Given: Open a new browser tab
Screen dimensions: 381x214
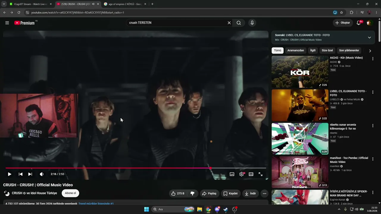Looking at the screenshot, I should (x=152, y=4).
